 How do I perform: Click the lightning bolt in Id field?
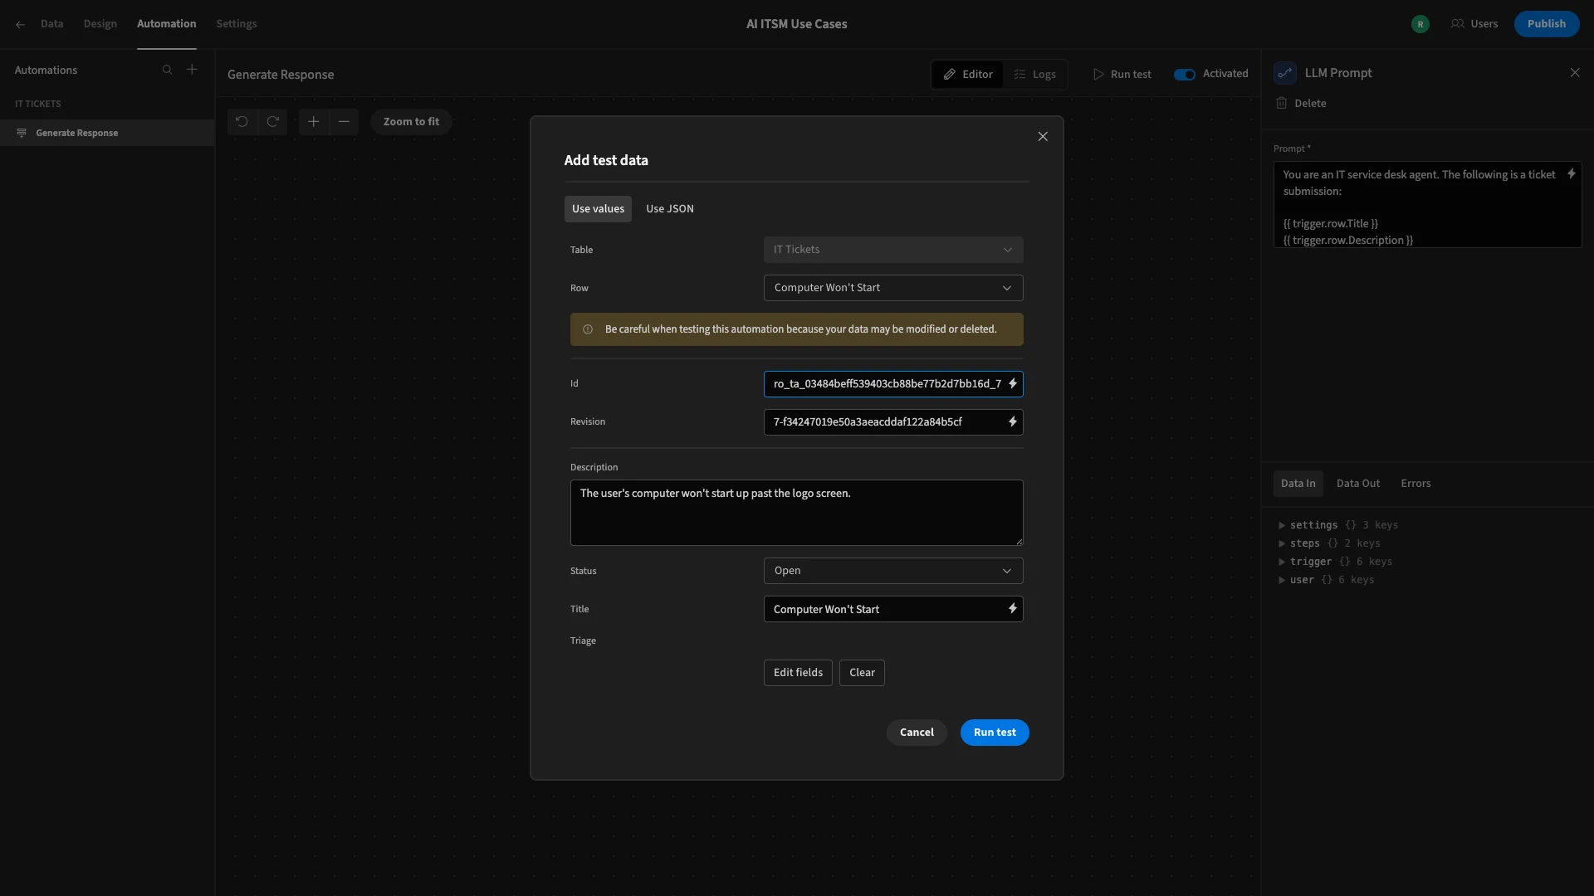(1012, 383)
